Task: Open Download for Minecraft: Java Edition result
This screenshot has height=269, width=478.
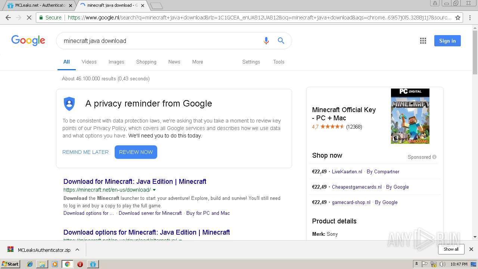Action: coord(135,182)
